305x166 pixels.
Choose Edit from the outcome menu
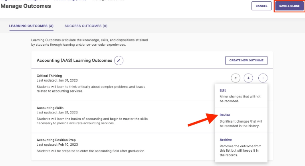click(223, 90)
